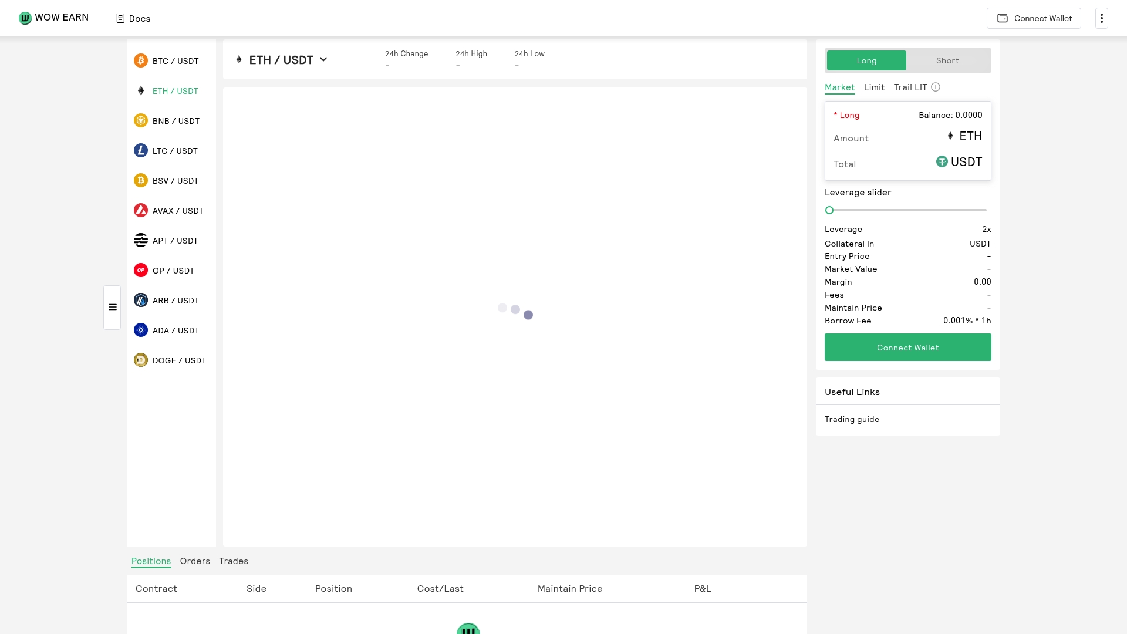This screenshot has width=1127, height=634.
Task: Open the Trading guide link
Action: pos(852,419)
